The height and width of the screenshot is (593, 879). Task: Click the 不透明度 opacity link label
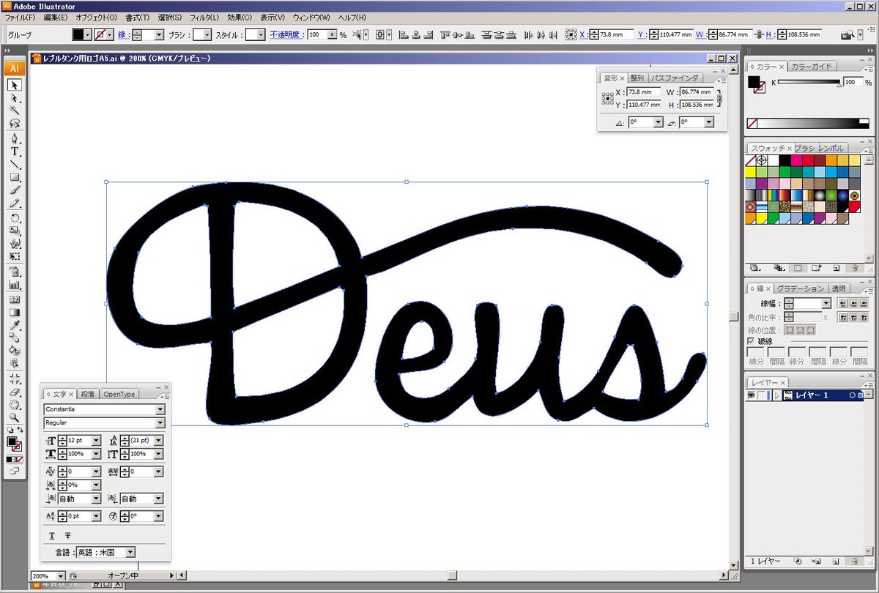287,34
